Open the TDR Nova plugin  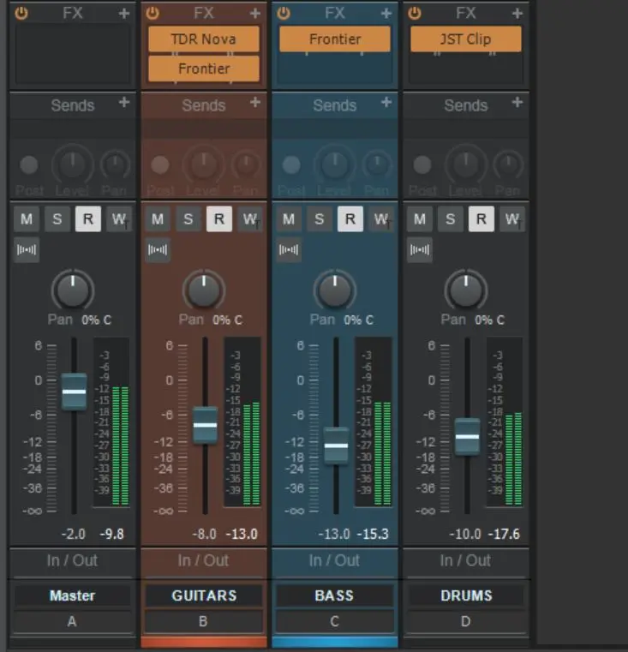(203, 39)
